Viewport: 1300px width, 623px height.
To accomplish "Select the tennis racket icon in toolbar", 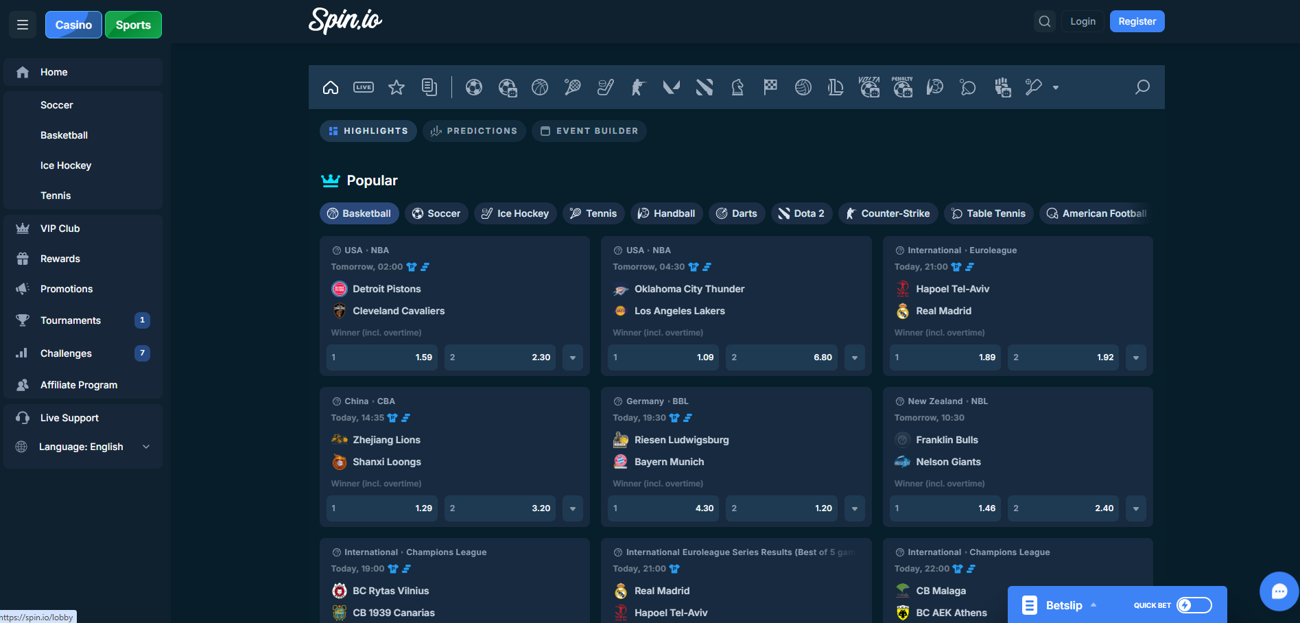I will coord(573,87).
